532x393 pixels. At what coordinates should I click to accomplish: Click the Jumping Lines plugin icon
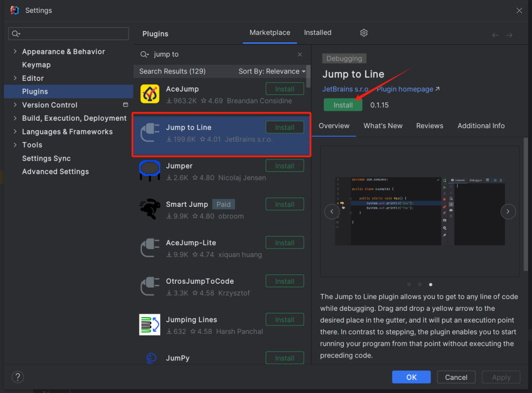click(x=150, y=325)
